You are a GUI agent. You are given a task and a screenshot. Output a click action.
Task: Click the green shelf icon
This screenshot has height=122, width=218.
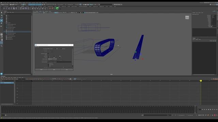(x=57, y=8)
